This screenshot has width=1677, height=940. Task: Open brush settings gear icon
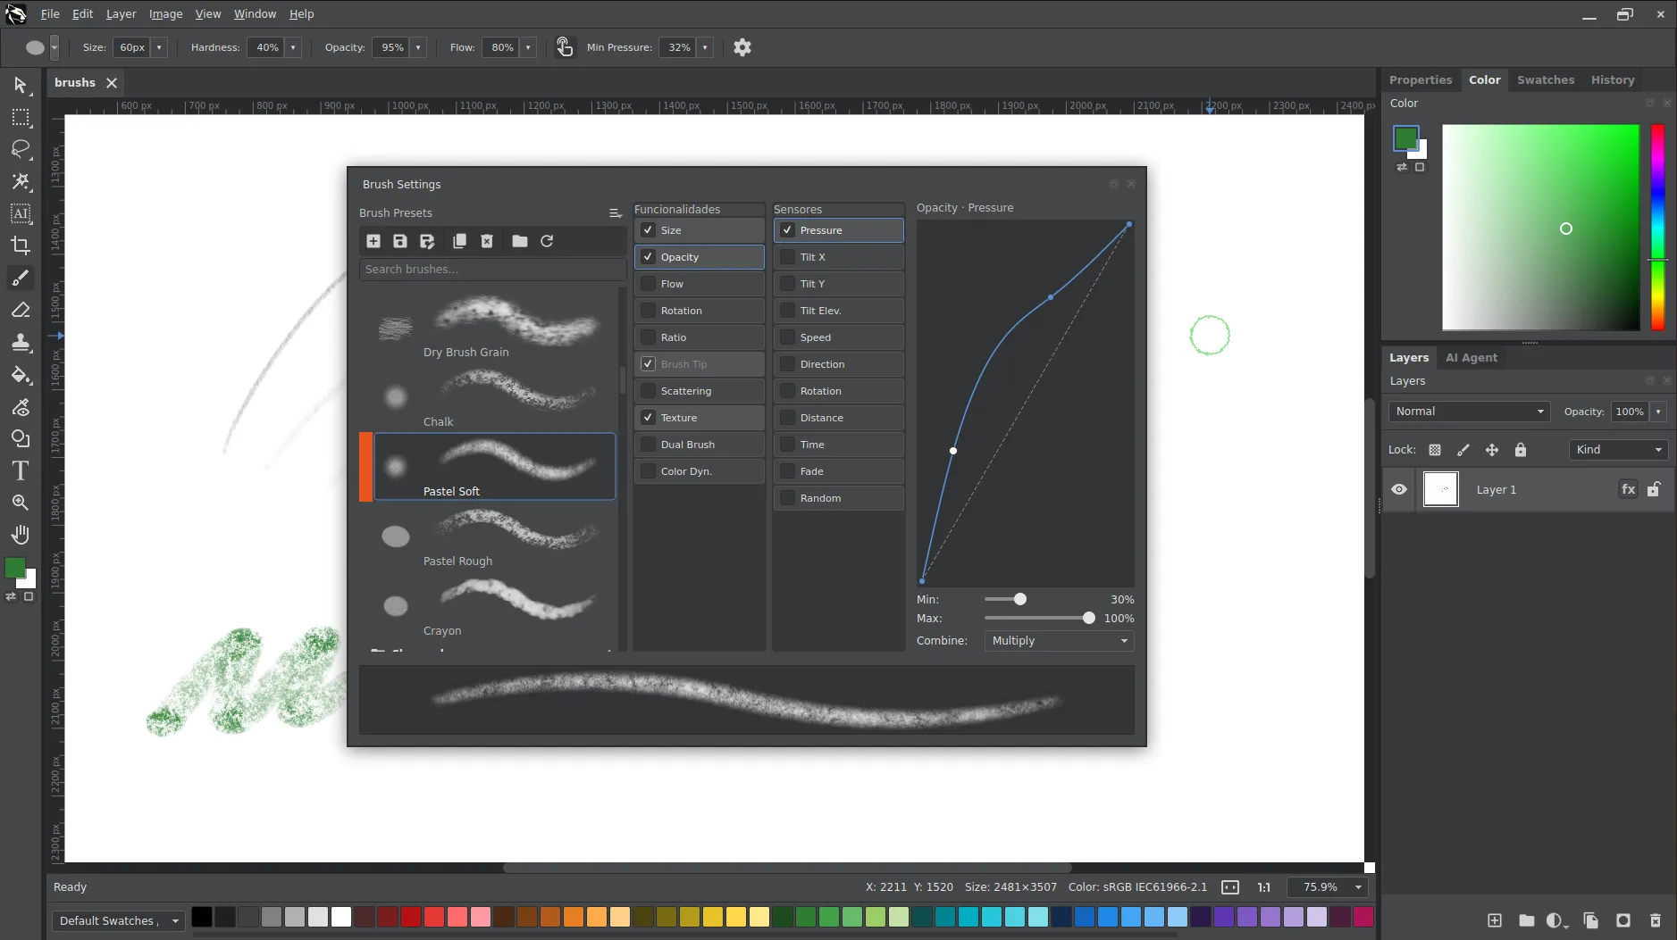742,47
